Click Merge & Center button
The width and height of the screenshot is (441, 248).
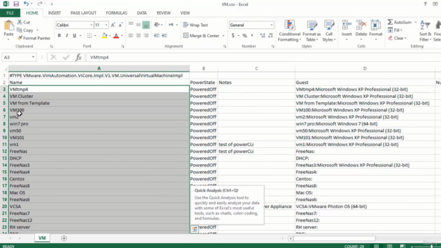click(201, 36)
